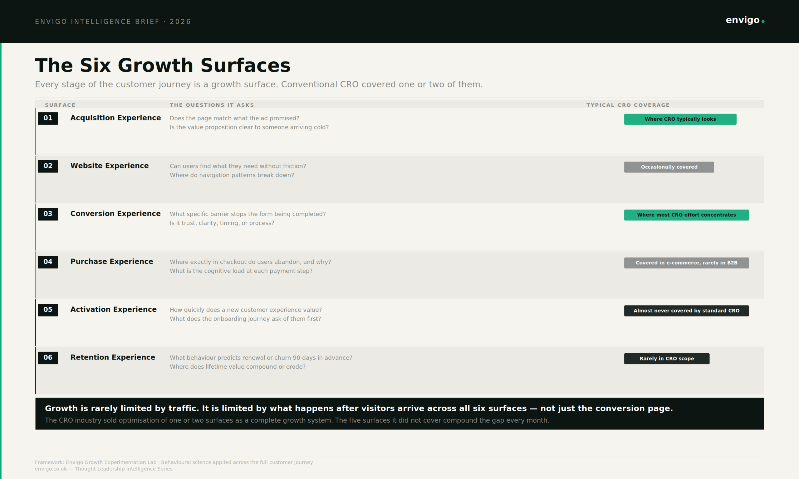Click 'Where CRO typically looks' green tag
Image resolution: width=799 pixels, height=479 pixels.
(x=680, y=119)
